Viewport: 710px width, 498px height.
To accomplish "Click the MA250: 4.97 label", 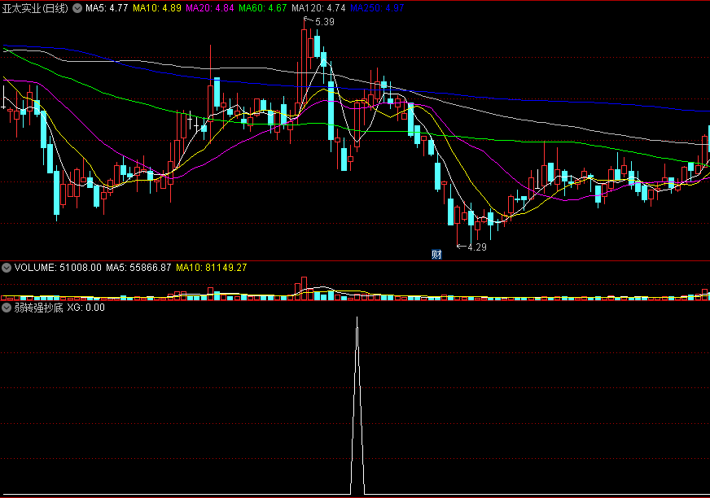I will 377,8.
